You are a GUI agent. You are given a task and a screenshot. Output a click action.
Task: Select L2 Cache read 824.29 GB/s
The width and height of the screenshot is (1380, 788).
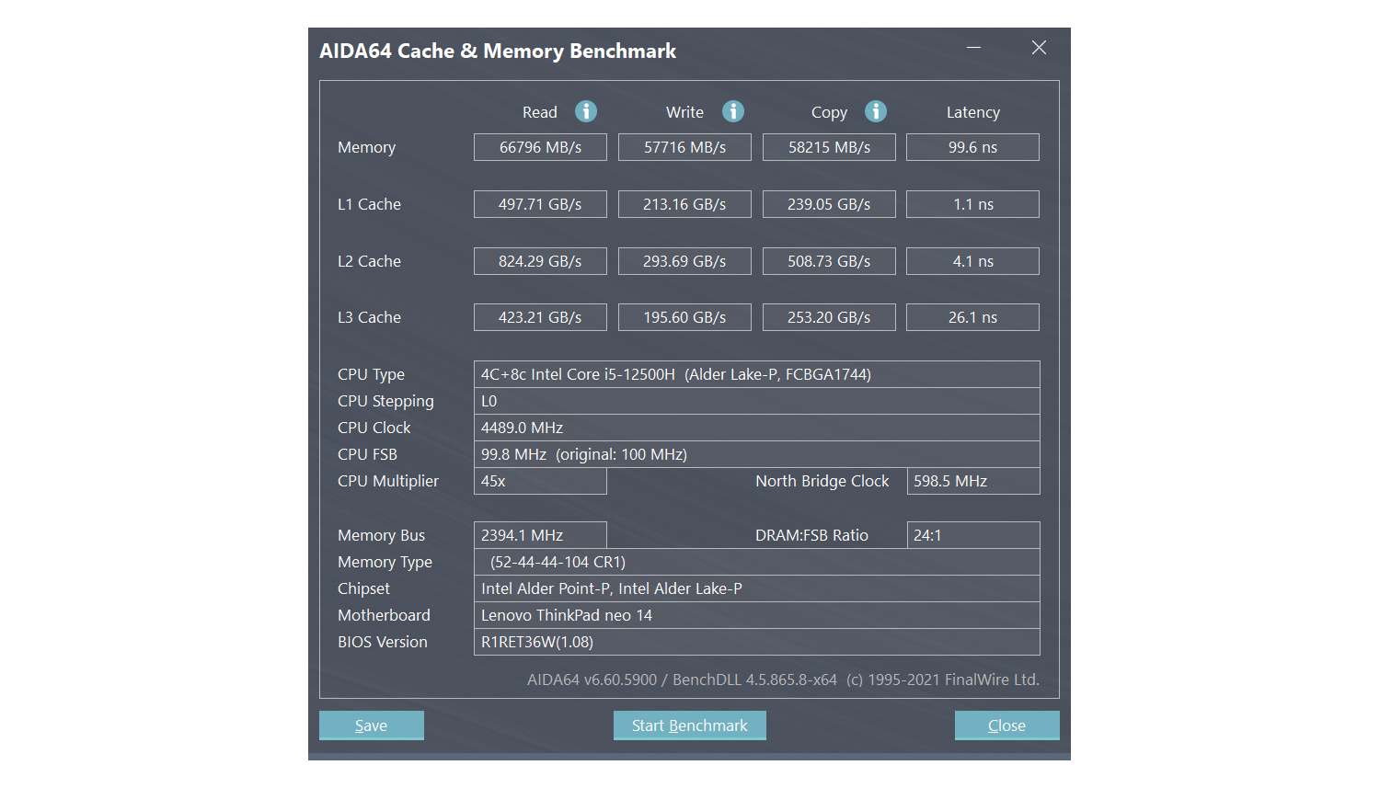pyautogui.click(x=540, y=261)
